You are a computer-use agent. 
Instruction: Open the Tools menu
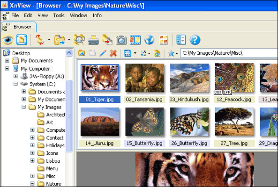click(x=59, y=15)
